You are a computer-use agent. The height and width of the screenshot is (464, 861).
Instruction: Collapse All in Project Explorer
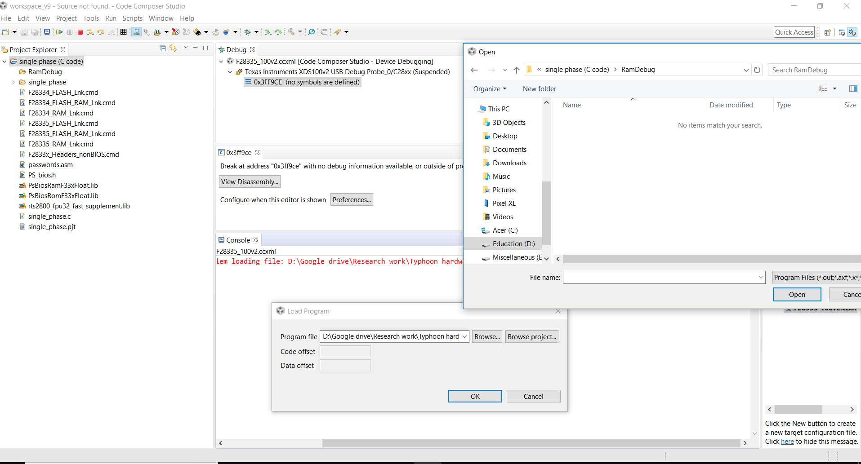162,48
